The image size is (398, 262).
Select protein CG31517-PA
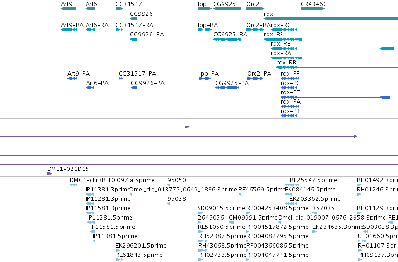121,78
